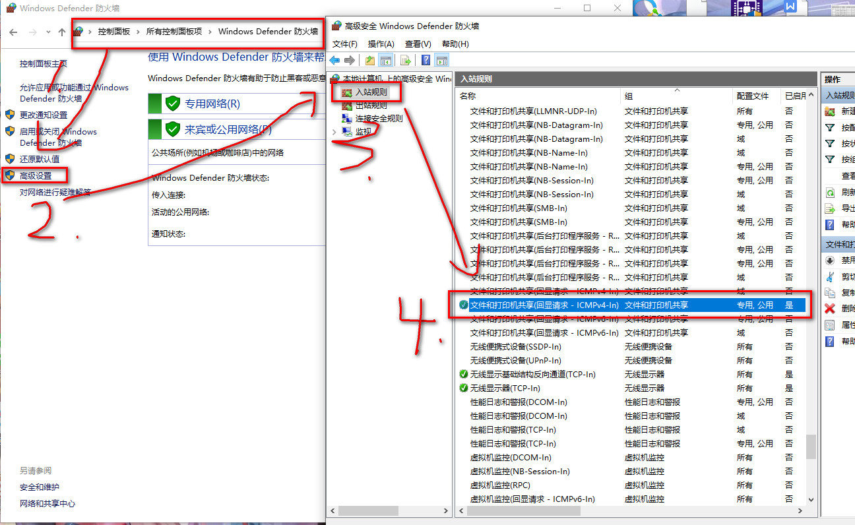855x525 pixels.
Task: Select rule 无线便携式设备(UPnP-In)
Action: tap(516, 360)
